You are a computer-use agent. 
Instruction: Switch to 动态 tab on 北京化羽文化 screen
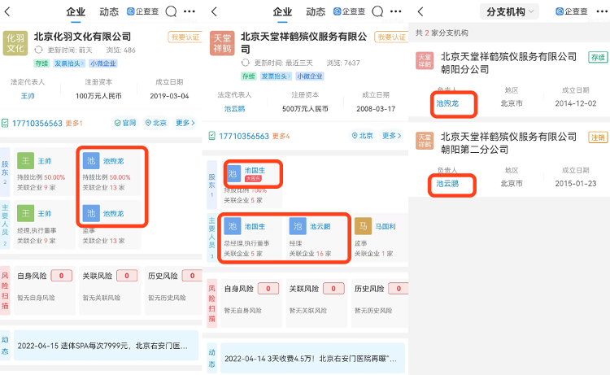click(x=109, y=11)
